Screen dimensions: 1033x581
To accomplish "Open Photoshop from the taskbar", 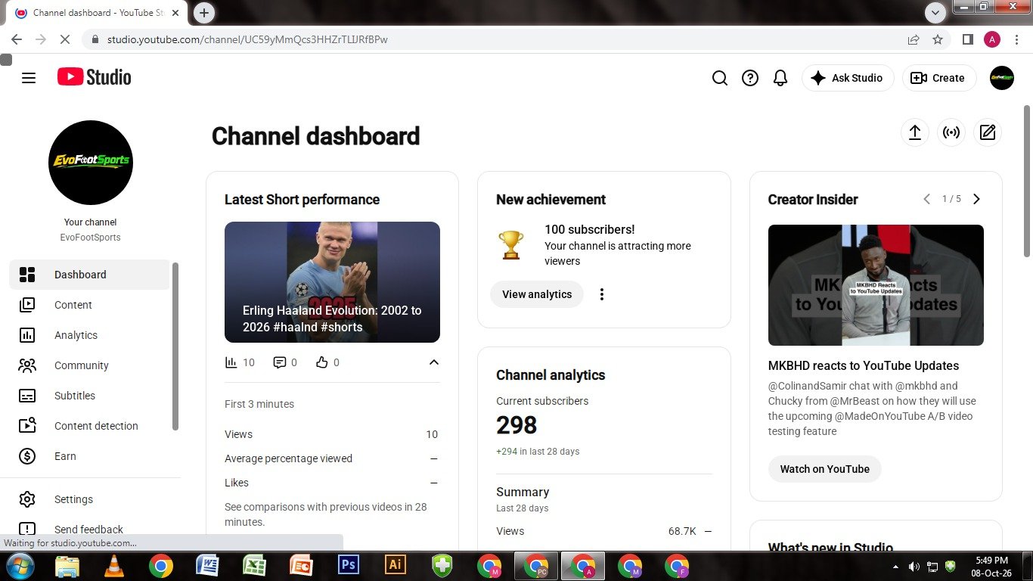I will click(x=349, y=565).
